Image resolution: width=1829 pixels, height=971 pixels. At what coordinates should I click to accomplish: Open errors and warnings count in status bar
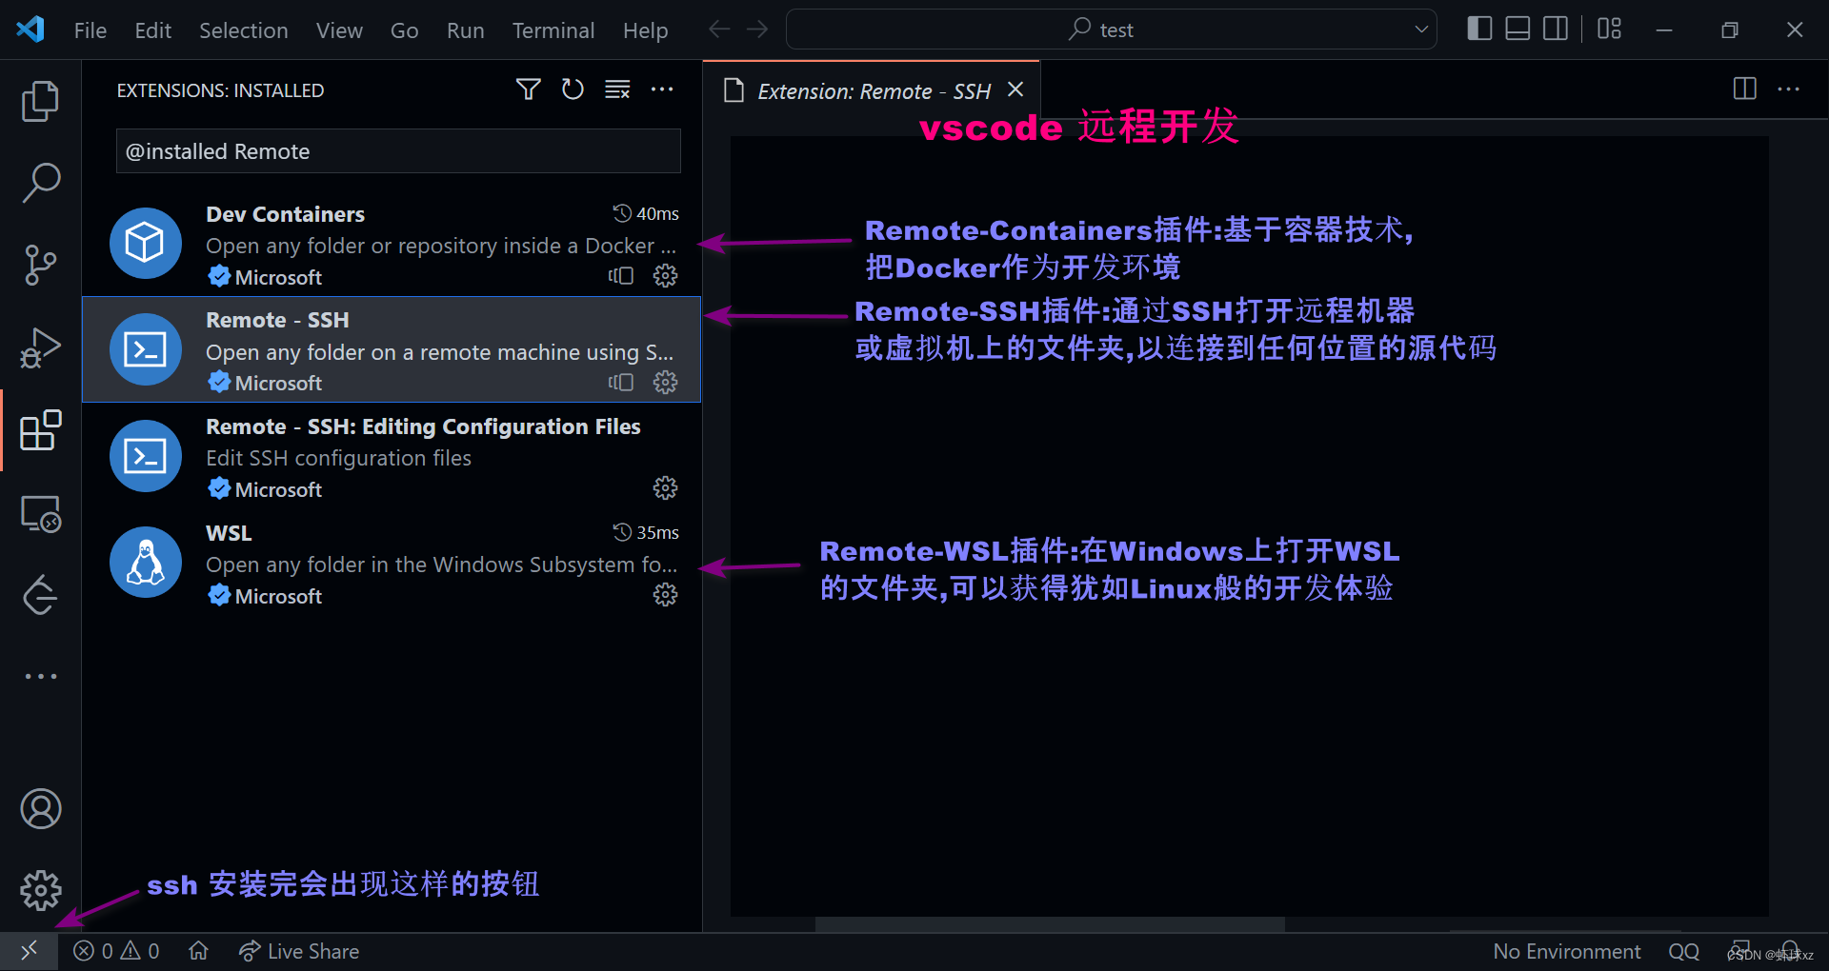116,951
